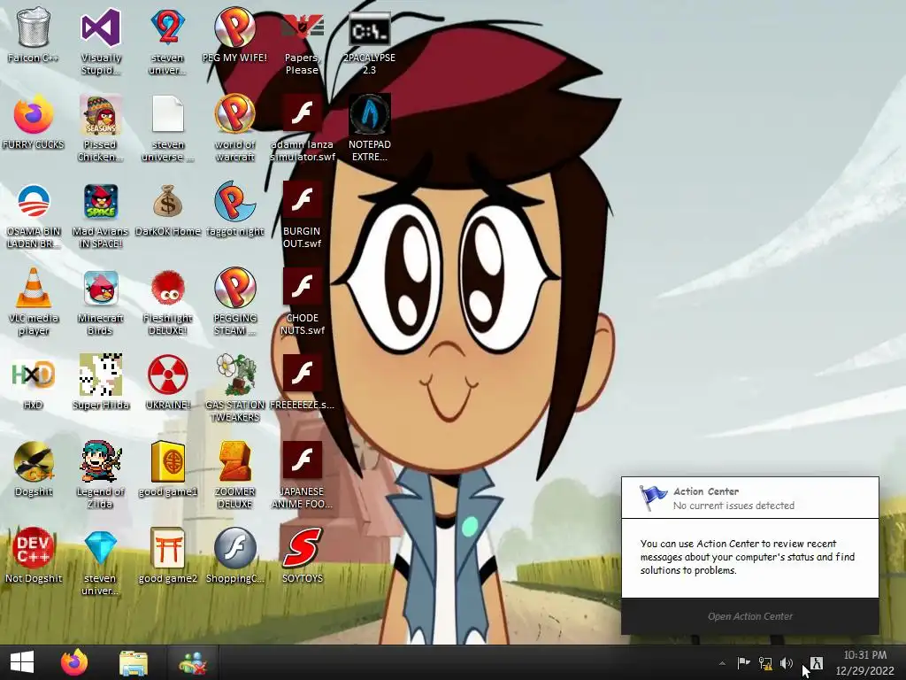Click the Open Action Center link
906x680 pixels.
pos(750,616)
